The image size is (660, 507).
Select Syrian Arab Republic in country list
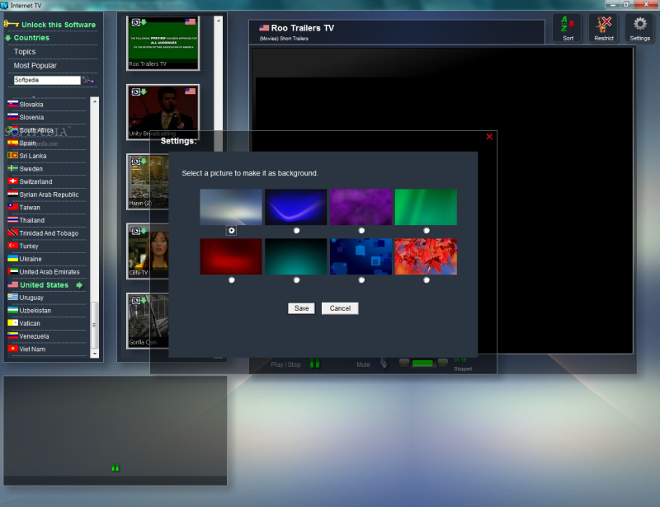(49, 195)
